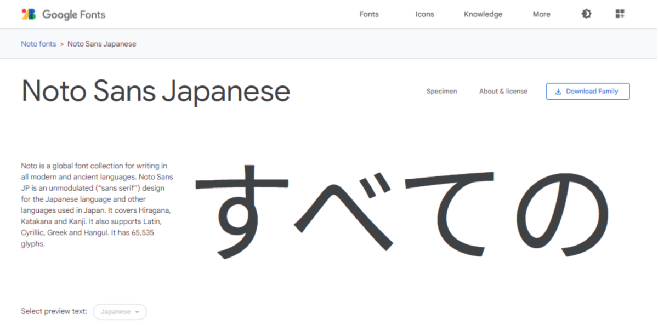658x325 pixels.
Task: Open the selected families grid icon
Action: pos(620,14)
